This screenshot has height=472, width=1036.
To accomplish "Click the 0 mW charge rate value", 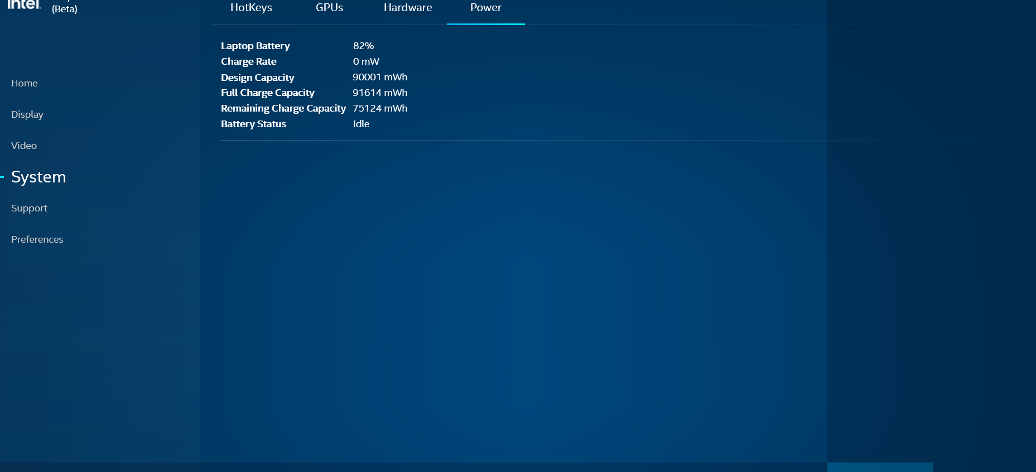I will point(366,61).
